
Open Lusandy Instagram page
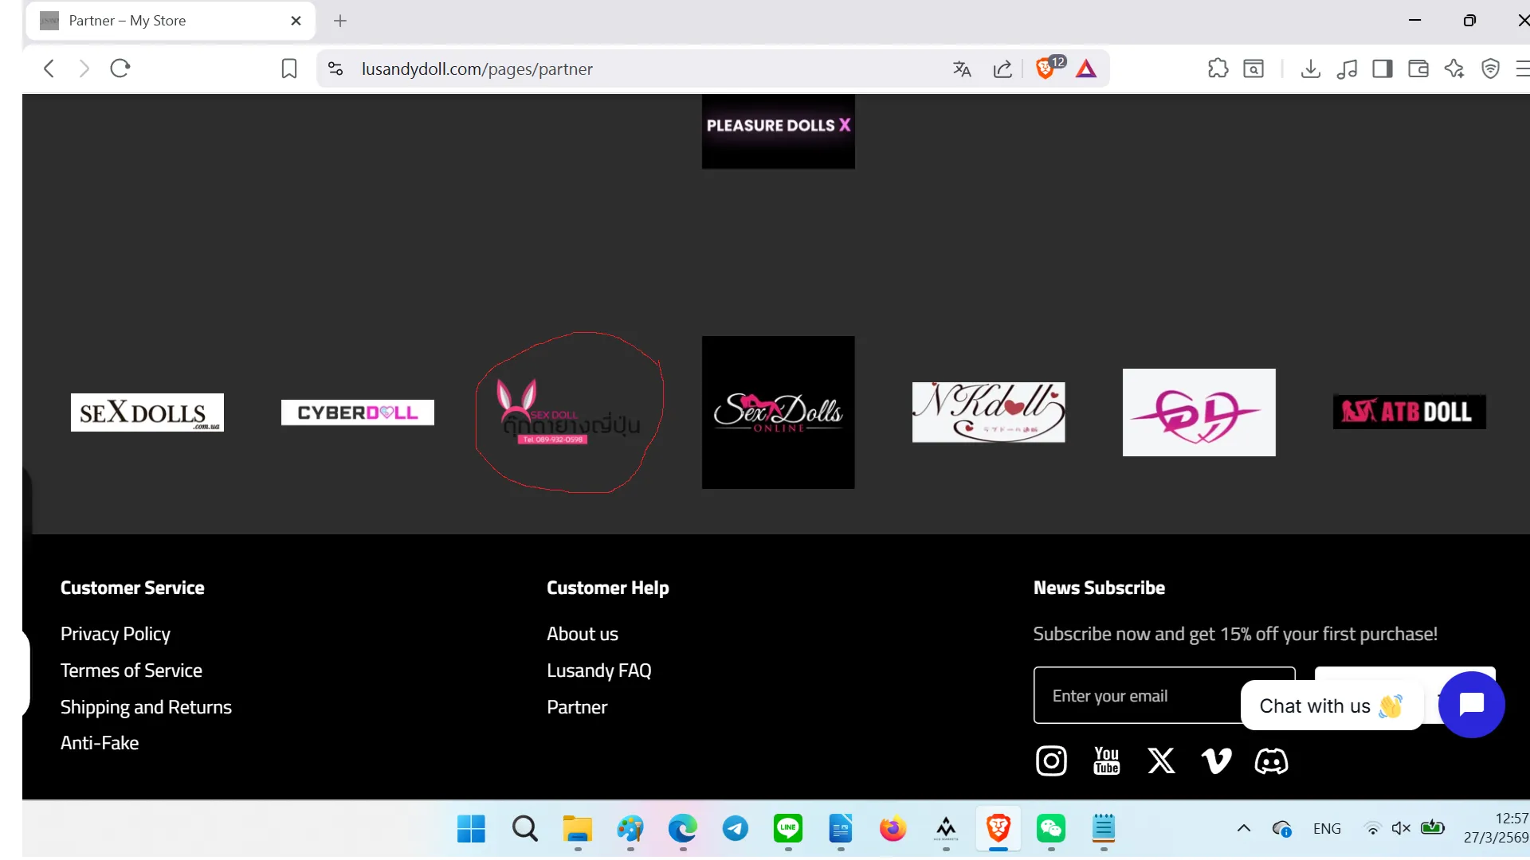point(1051,761)
